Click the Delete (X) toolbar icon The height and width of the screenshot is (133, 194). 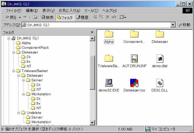[108, 17]
